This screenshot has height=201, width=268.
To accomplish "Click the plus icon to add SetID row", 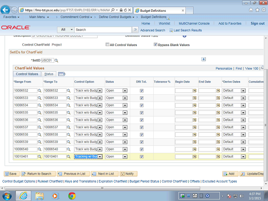I will 204,59.
